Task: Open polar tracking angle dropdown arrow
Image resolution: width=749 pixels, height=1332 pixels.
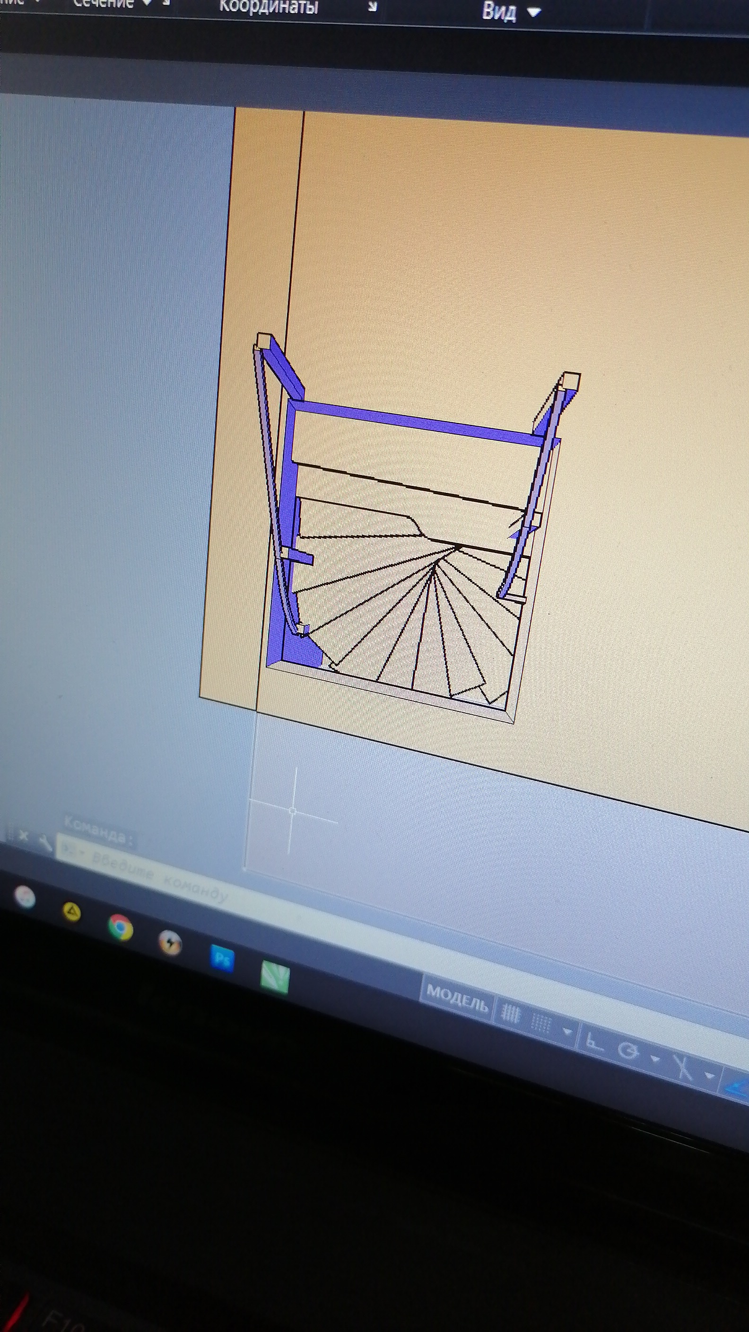Action: click(654, 1059)
